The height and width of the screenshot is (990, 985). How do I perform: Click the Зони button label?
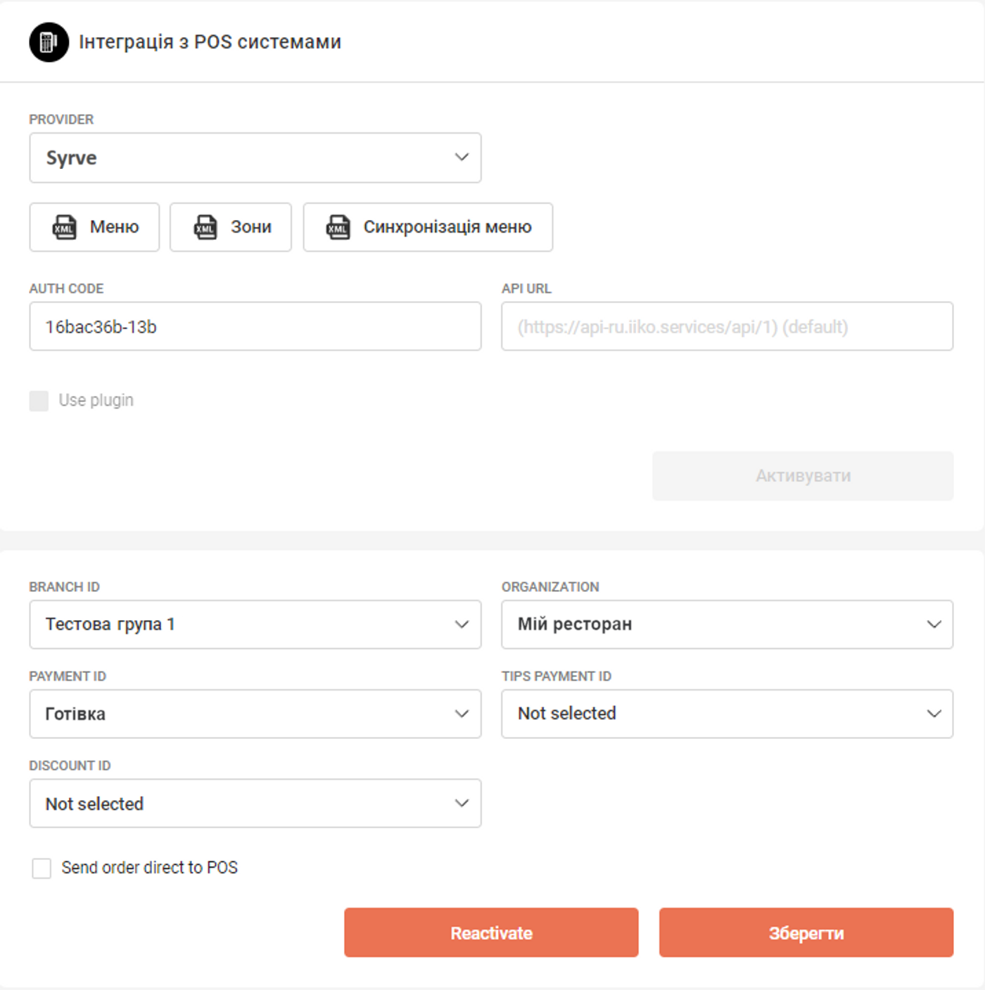(251, 227)
